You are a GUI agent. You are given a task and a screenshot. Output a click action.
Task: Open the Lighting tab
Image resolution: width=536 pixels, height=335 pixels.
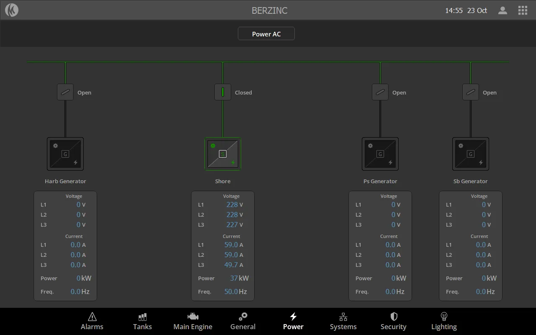pos(444,322)
